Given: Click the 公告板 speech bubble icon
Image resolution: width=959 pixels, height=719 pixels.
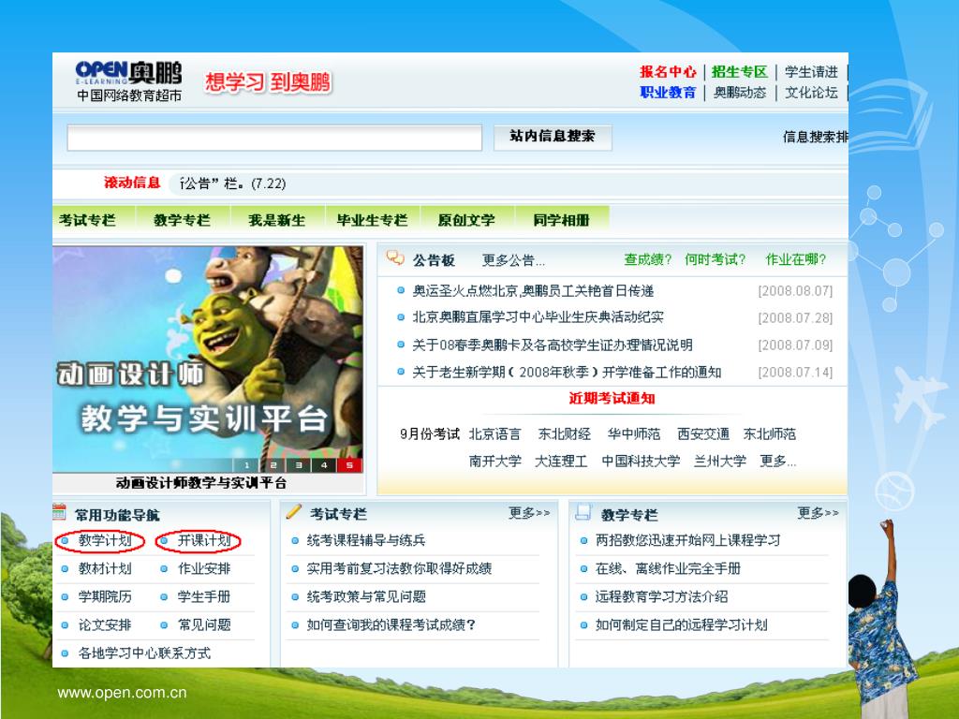Looking at the screenshot, I should tap(395, 258).
